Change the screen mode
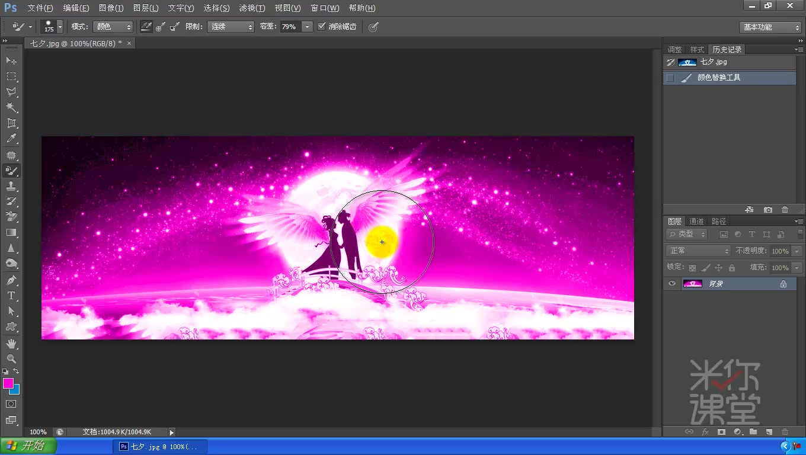 point(11,420)
